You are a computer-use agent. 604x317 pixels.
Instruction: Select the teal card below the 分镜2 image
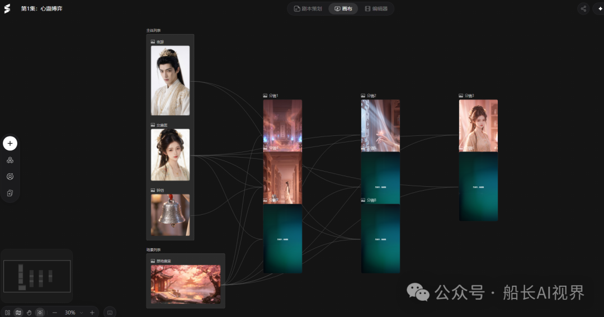(381, 178)
